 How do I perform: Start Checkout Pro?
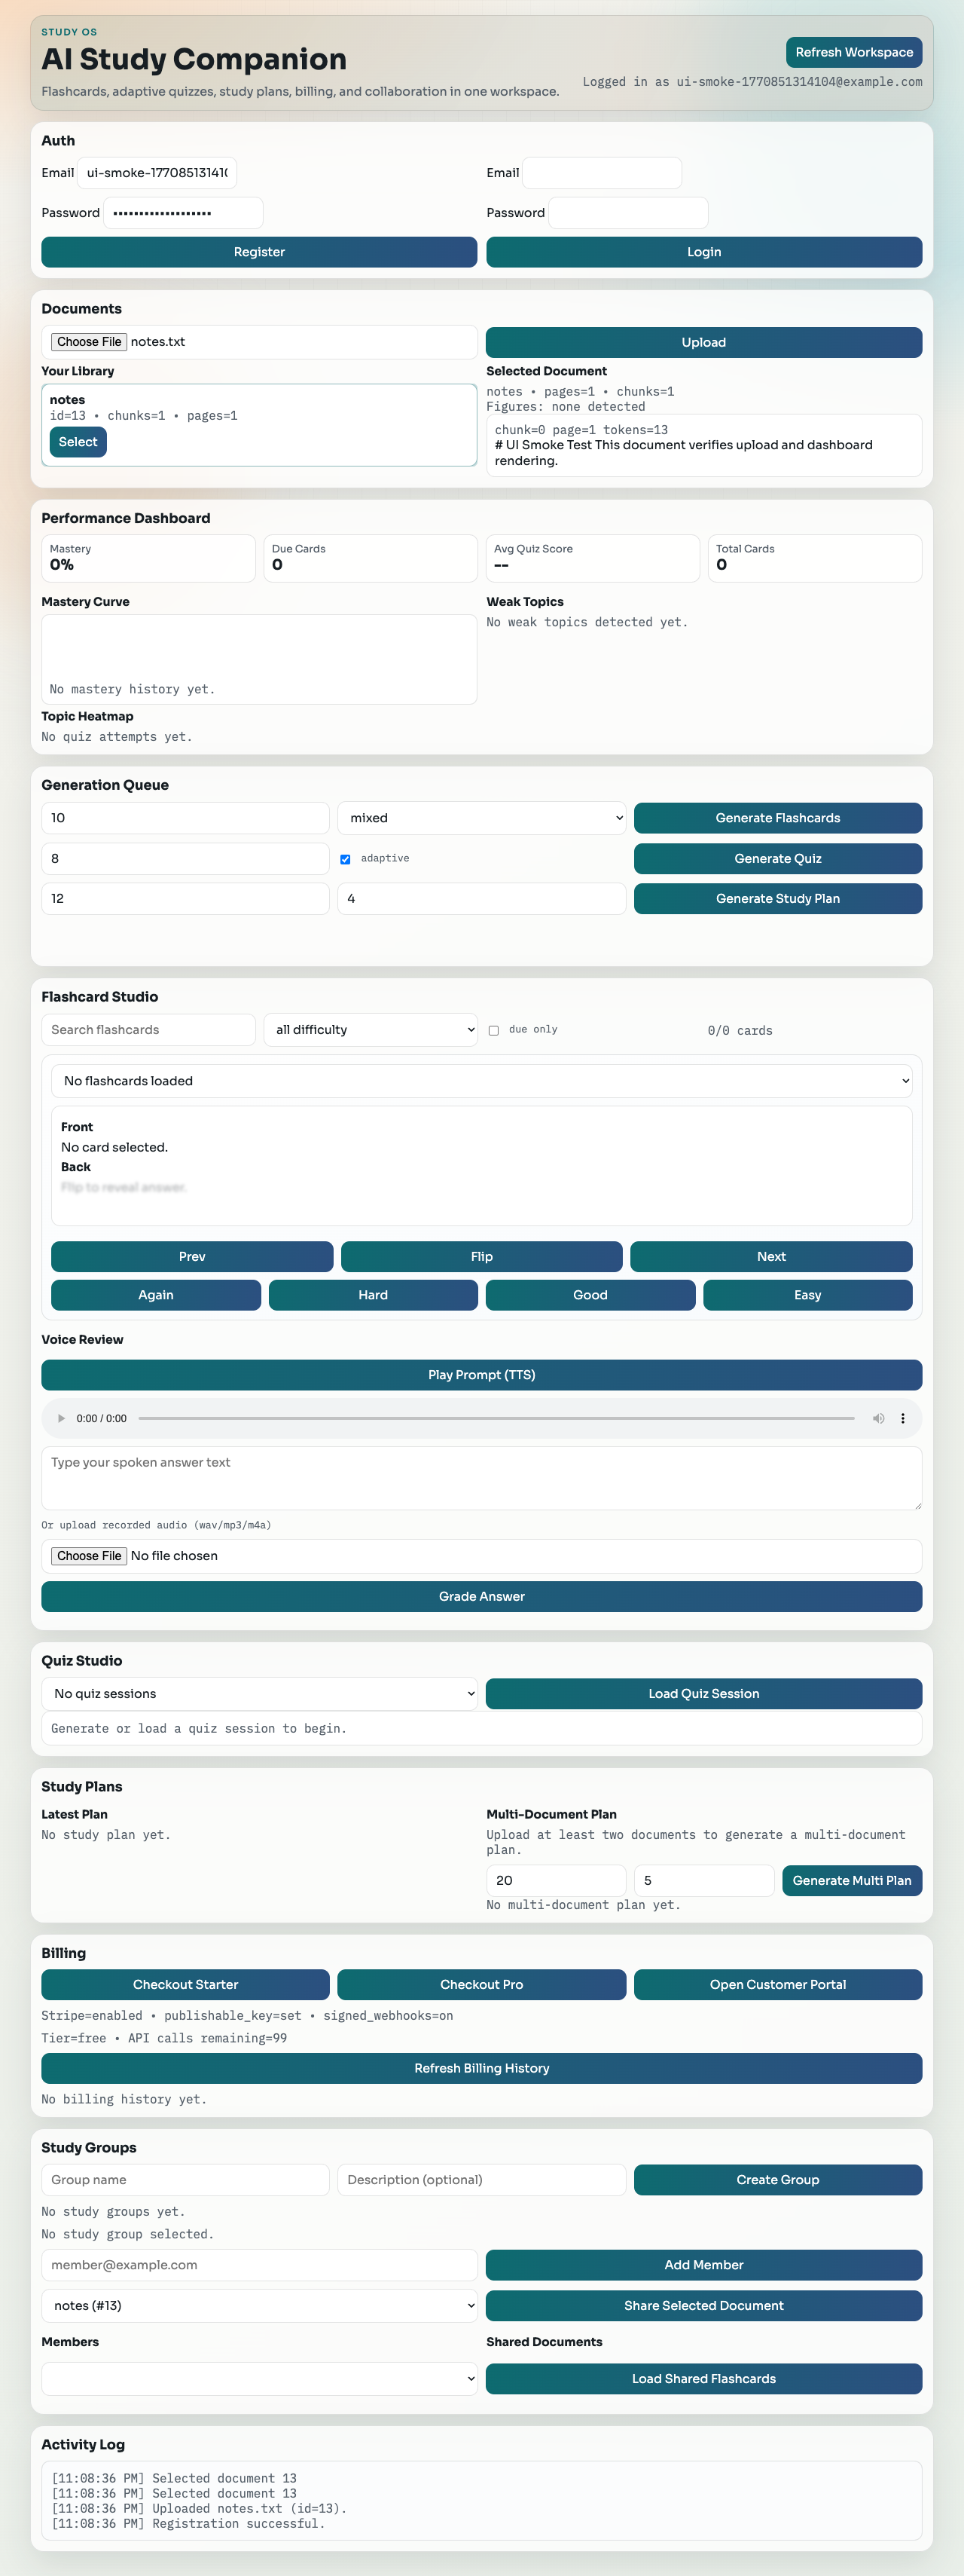pyautogui.click(x=481, y=1985)
